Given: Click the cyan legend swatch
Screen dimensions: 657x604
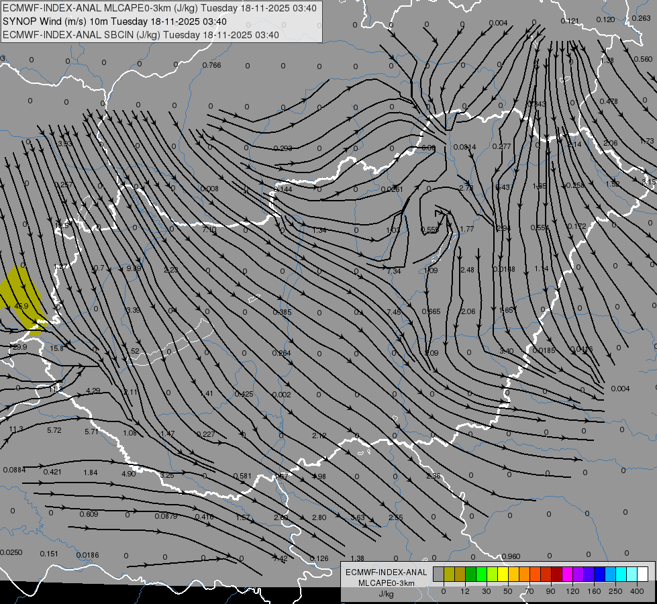Looking at the screenshot, I should (x=621, y=574).
